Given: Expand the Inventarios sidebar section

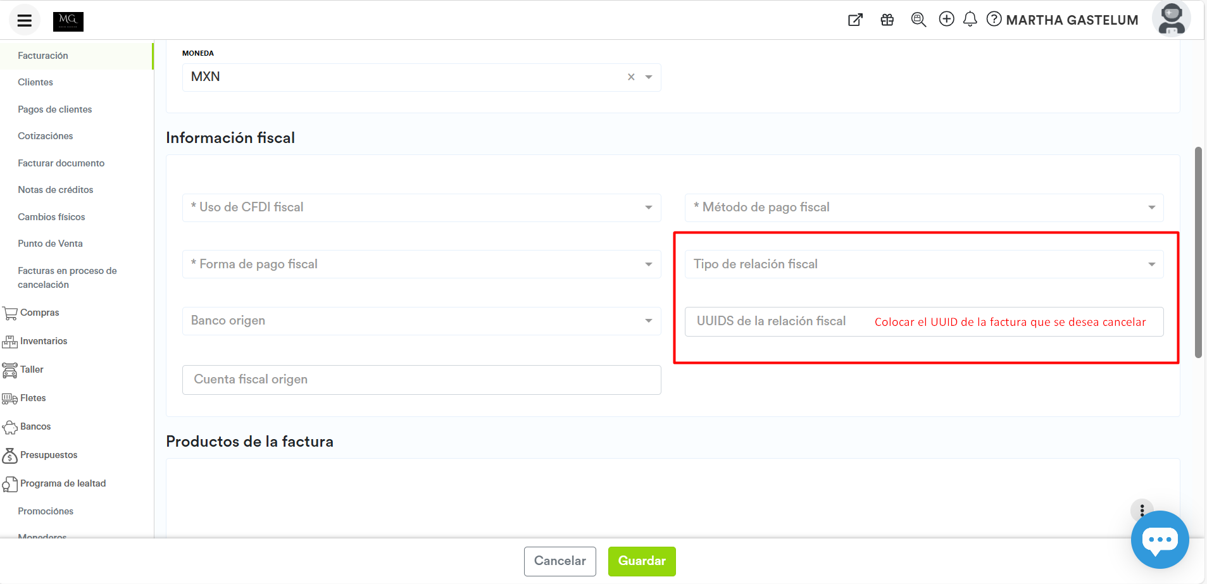Looking at the screenshot, I should tap(43, 341).
